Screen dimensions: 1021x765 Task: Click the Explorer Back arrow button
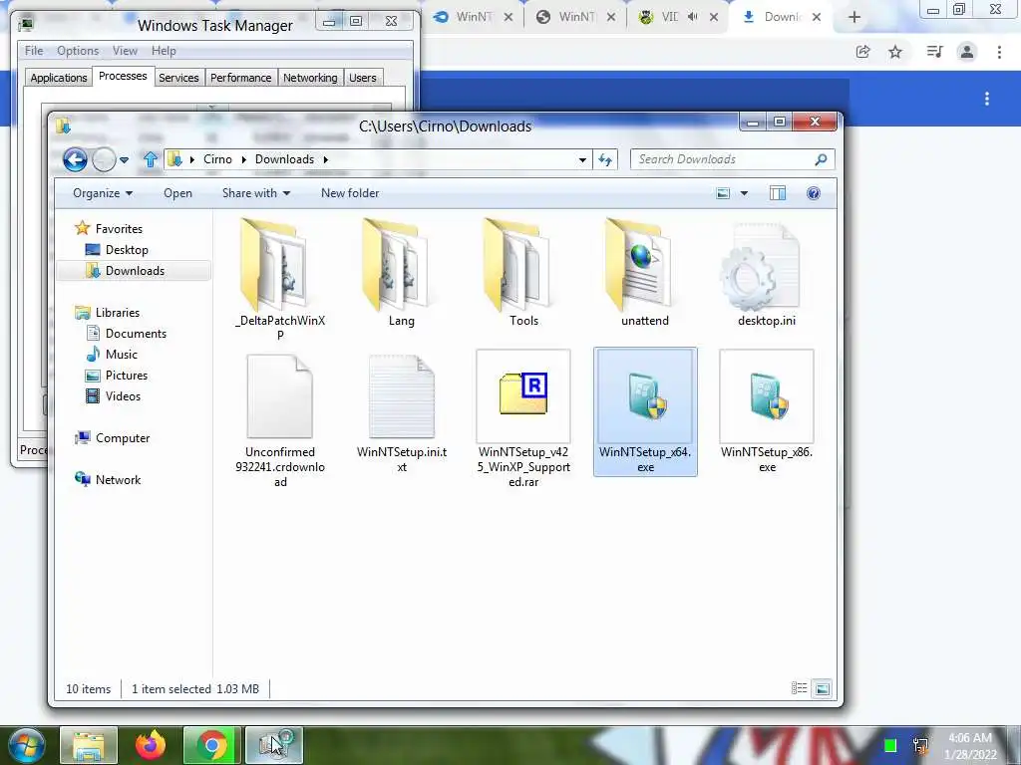75,159
